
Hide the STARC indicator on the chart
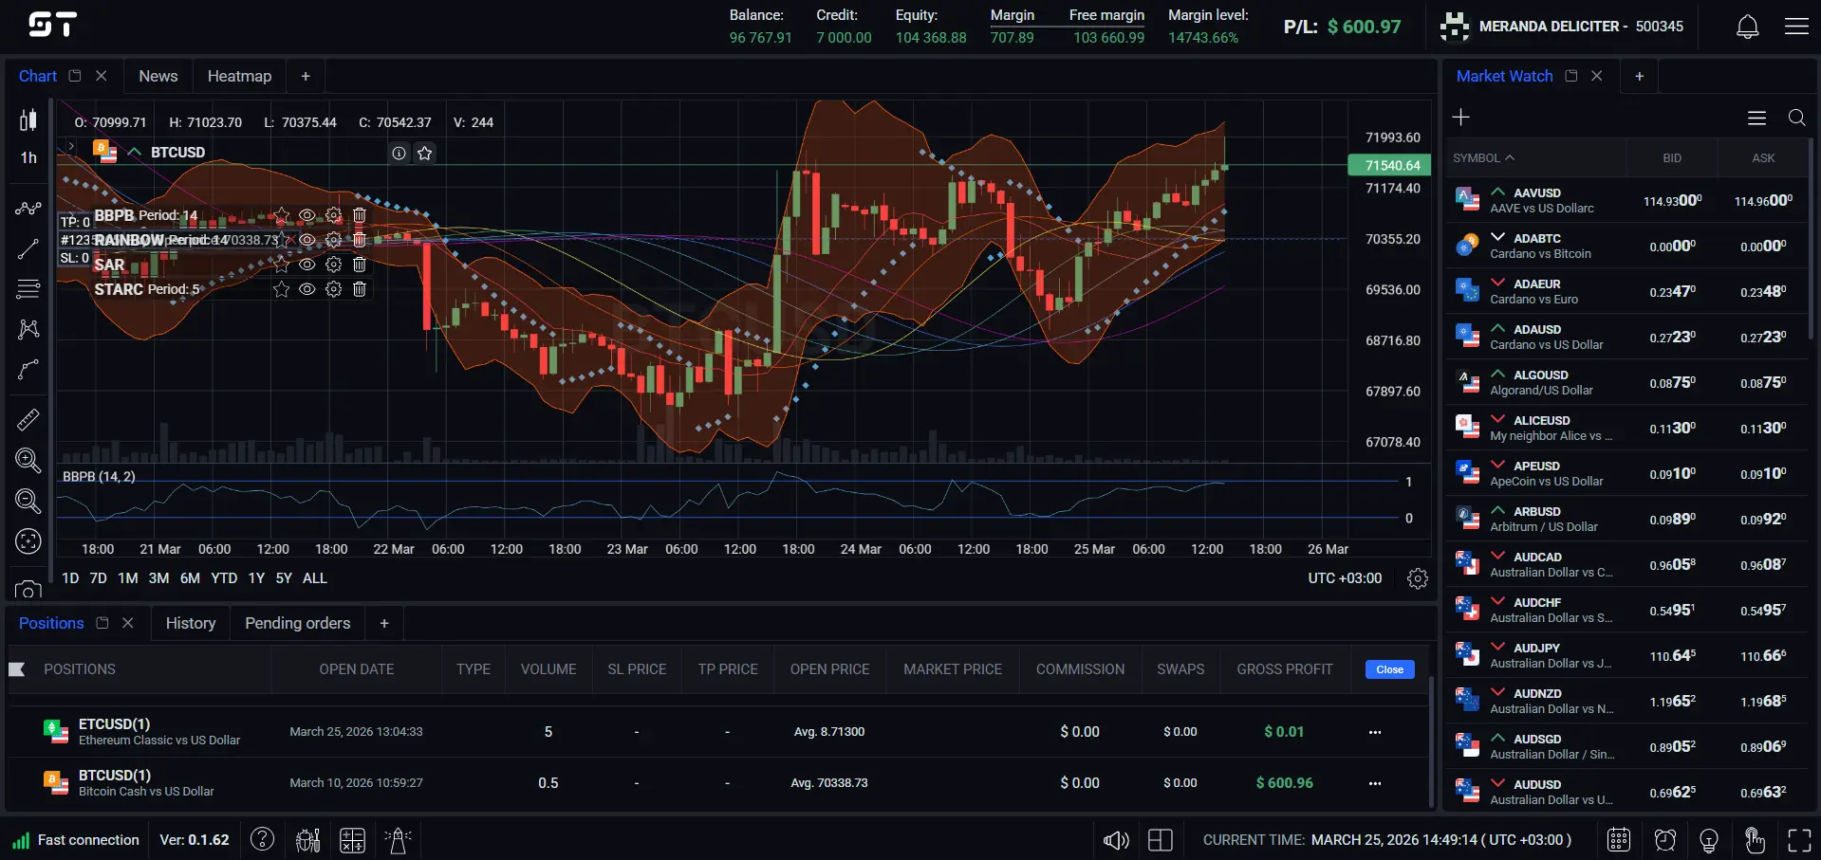(307, 289)
